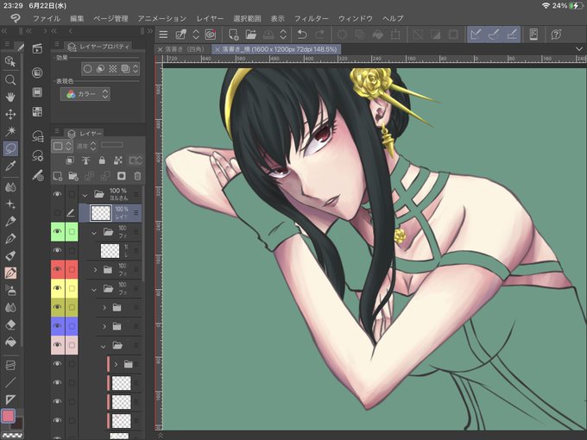Viewport: 587px width, 440px height.
Task: Check the box beside red layer eye
Action: pyautogui.click(x=72, y=269)
